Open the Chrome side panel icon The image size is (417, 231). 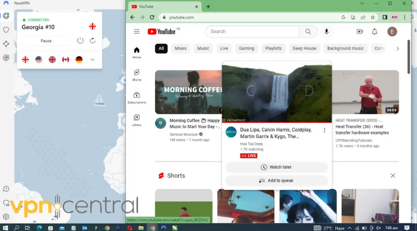385,17
